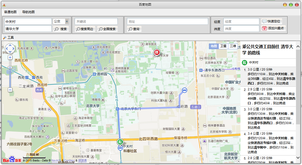
Task: Click the 北京大学东门 subway station icon
Action: pyautogui.click(x=117, y=109)
